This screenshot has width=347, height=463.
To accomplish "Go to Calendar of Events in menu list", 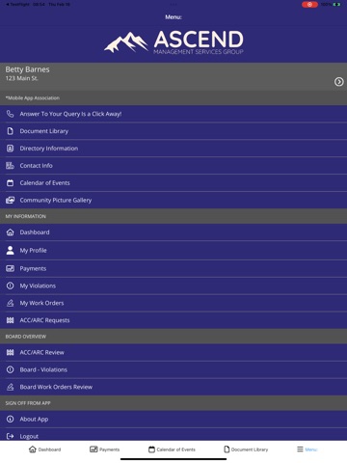I will coord(173,183).
